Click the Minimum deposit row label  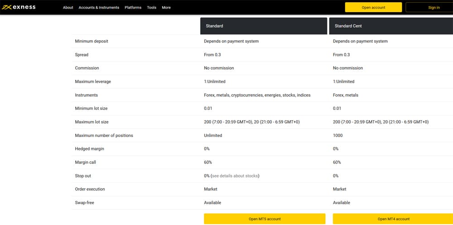pyautogui.click(x=92, y=42)
